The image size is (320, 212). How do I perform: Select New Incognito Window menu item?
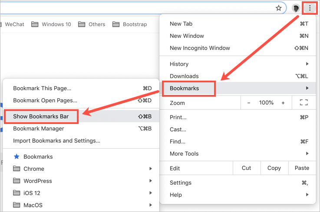[200, 48]
